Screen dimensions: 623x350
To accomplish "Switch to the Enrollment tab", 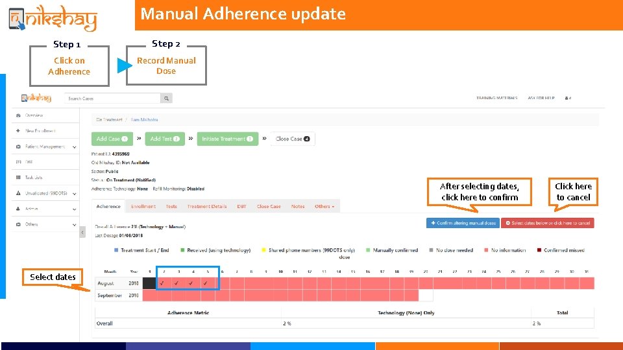I will 143,206.
